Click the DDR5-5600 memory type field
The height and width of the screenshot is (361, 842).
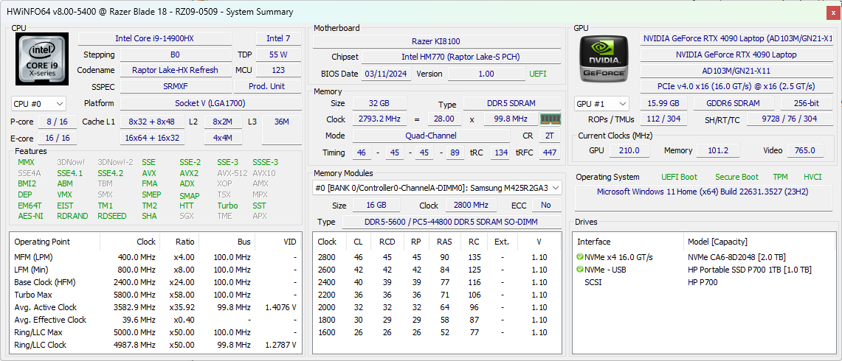[x=451, y=222]
